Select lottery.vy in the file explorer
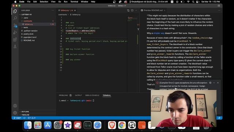Viewport: 234px width, 132px height. 37,24
